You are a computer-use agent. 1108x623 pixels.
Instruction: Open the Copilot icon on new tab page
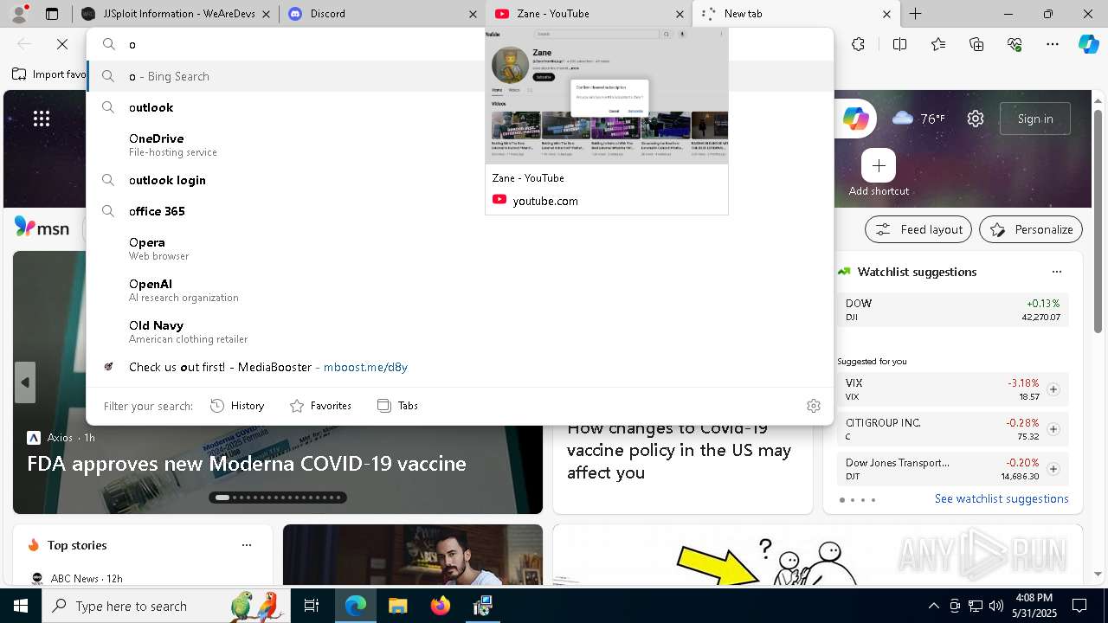pos(856,119)
